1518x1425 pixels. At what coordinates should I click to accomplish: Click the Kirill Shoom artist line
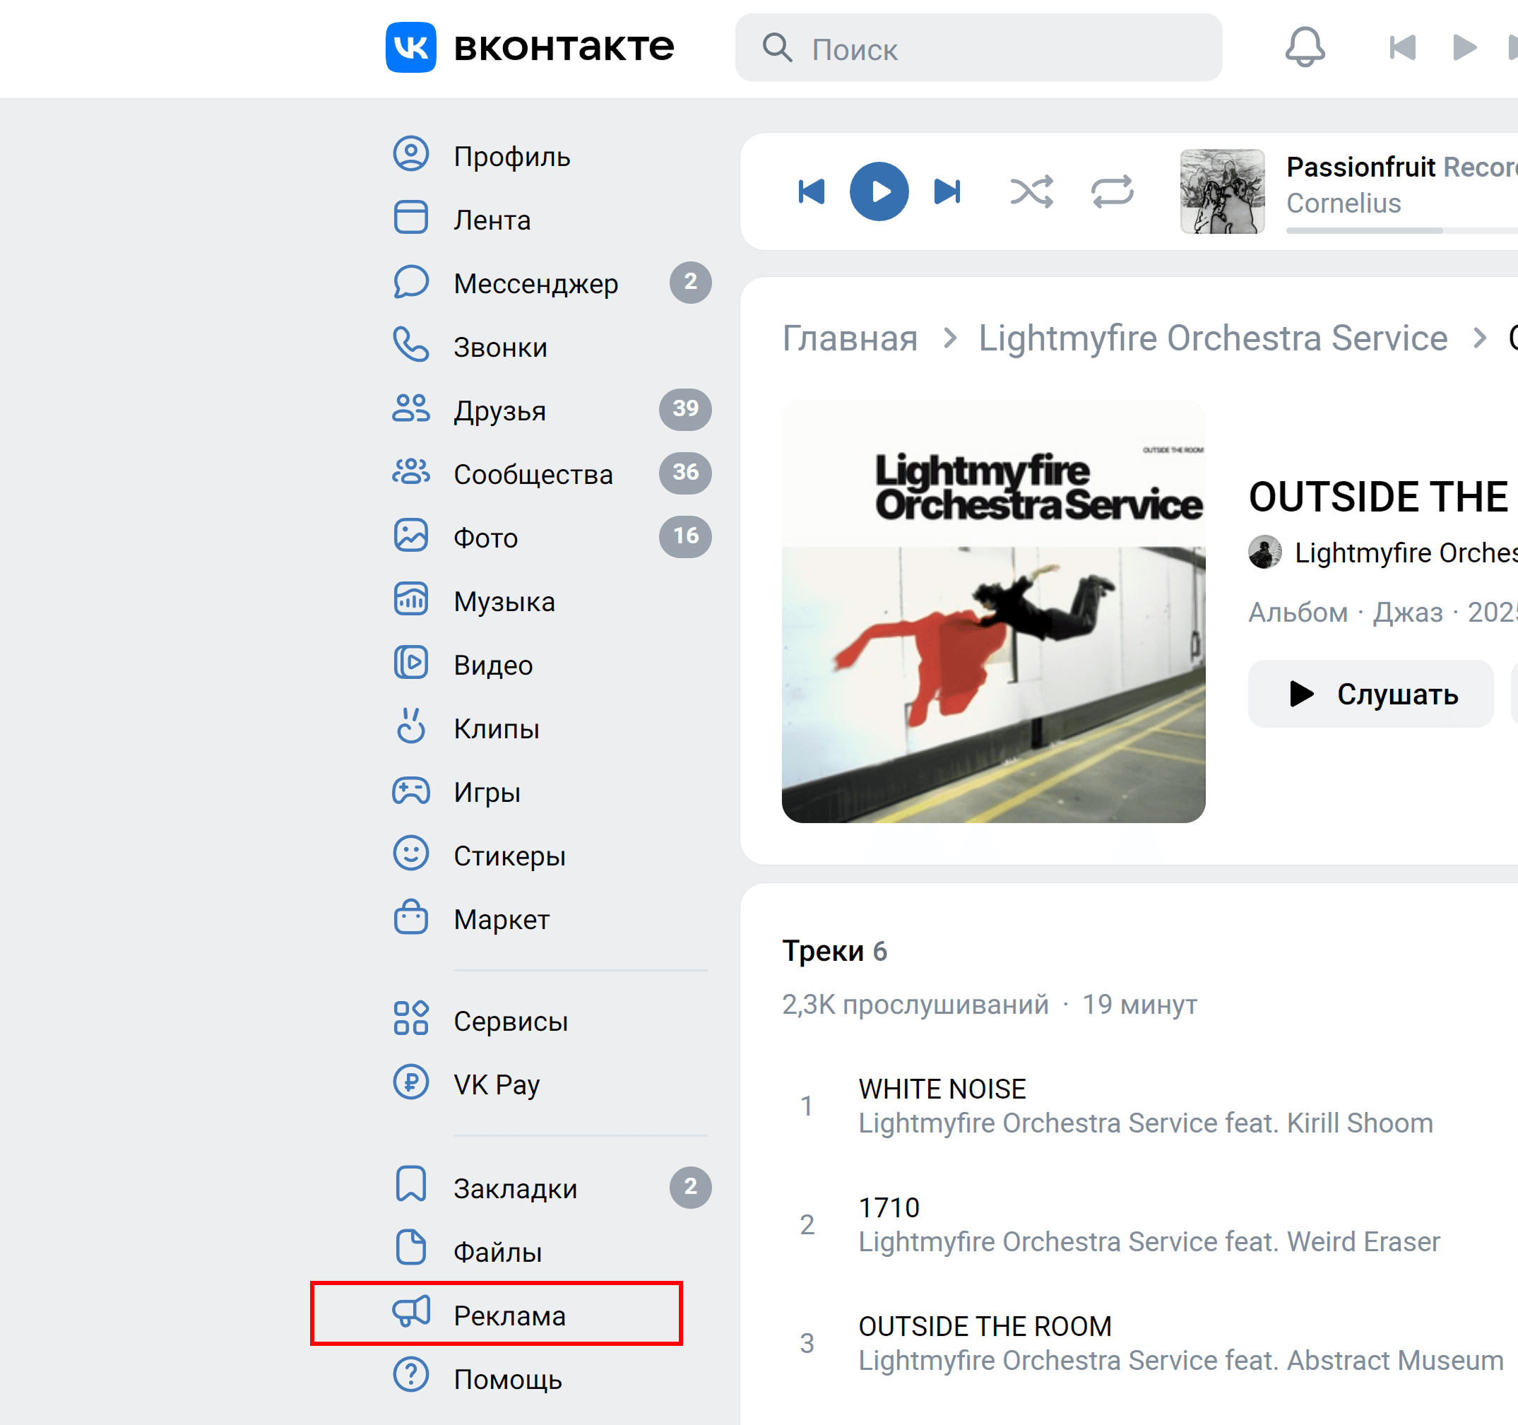(1145, 1123)
